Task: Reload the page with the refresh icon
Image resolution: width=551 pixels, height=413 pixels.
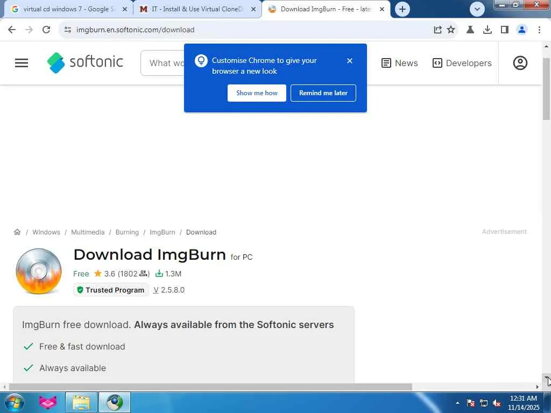Action: (x=46, y=30)
